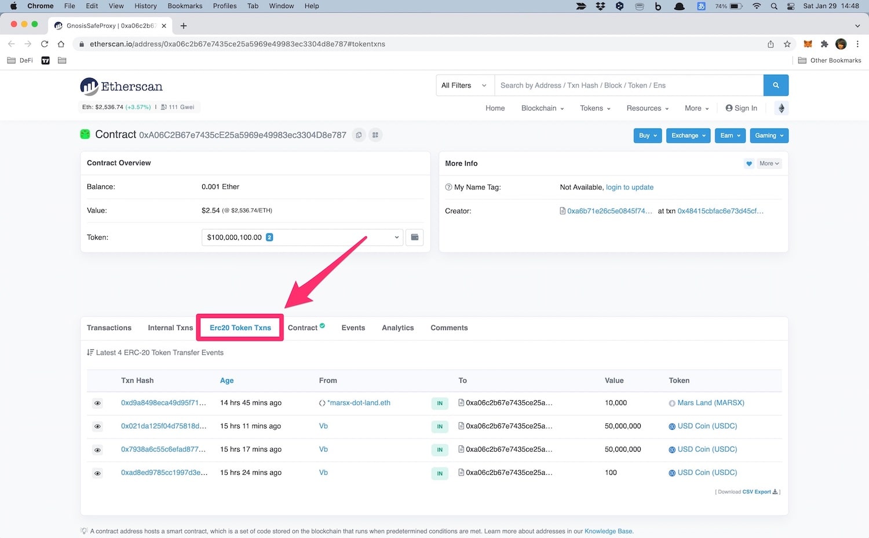
Task: Expand the More item in top navigation
Action: pos(696,108)
